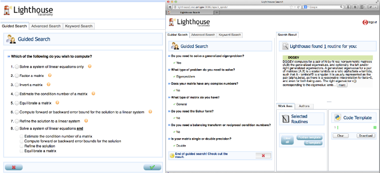The image size is (380, 173).
Task: Open the address bar history dropdown arrow
Action: point(295,7)
